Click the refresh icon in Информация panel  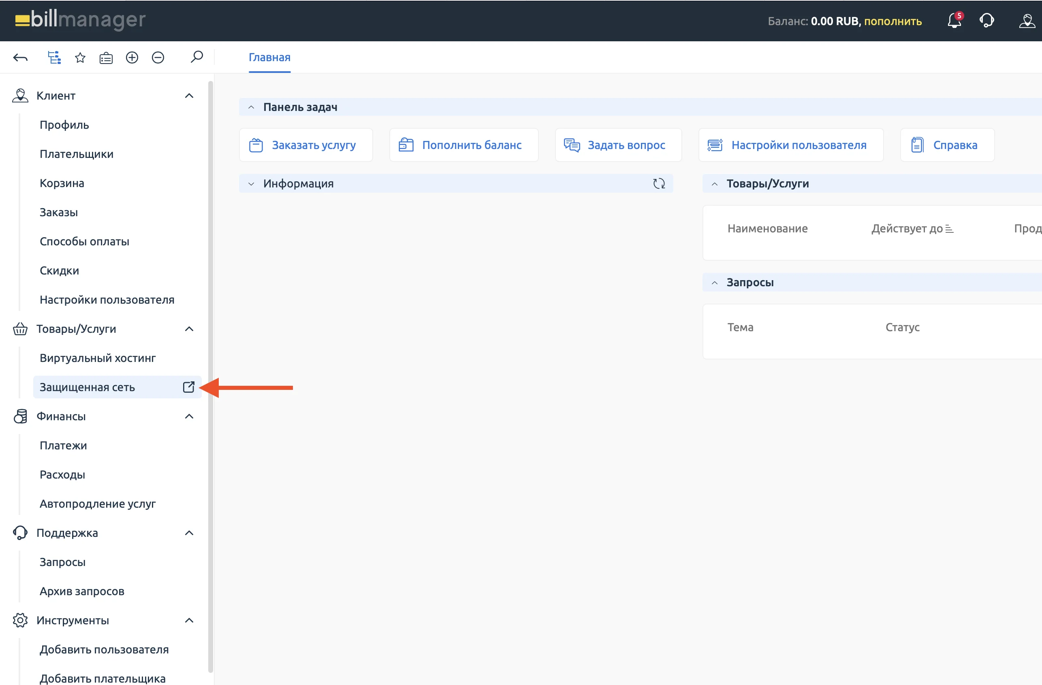pos(659,183)
